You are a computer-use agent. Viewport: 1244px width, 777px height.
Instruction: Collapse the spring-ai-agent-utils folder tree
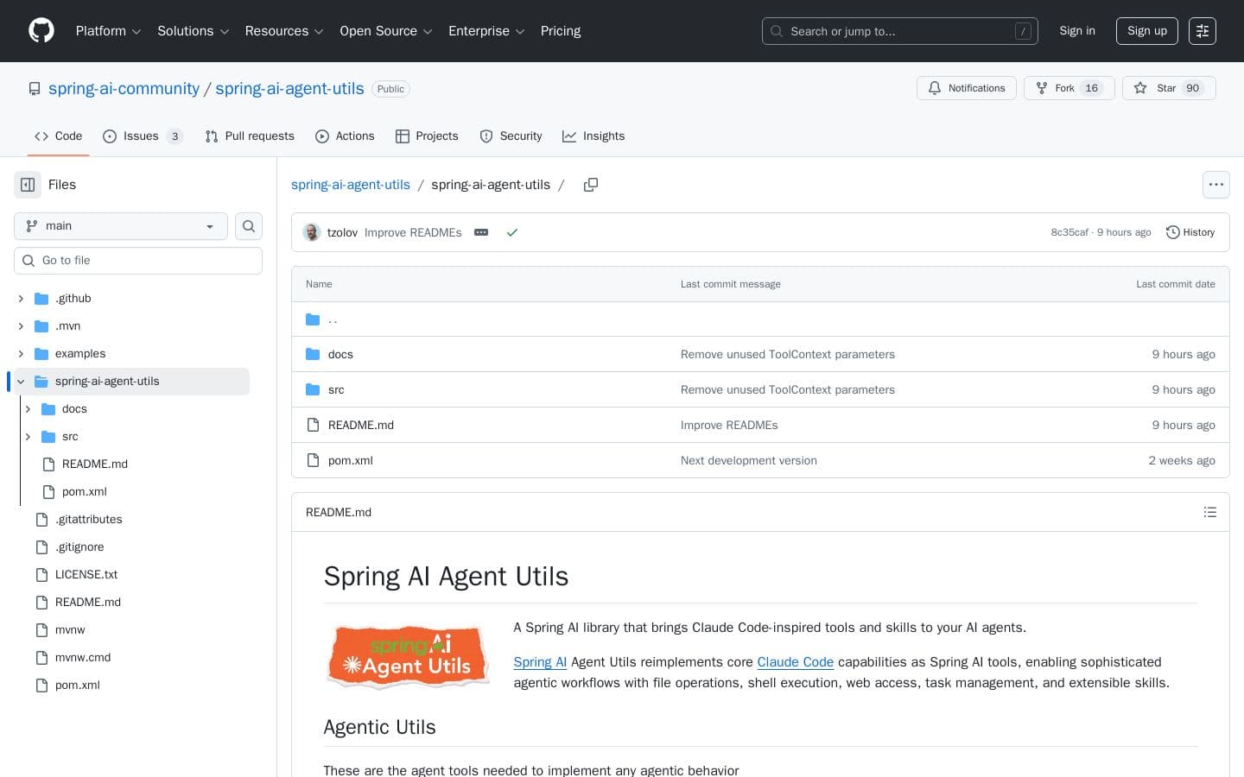coord(20,381)
